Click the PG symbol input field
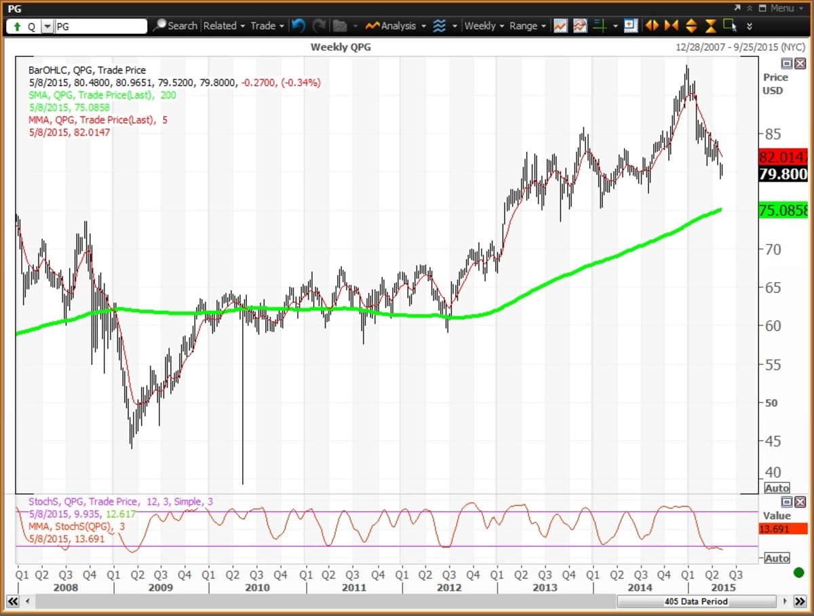 [x=100, y=26]
